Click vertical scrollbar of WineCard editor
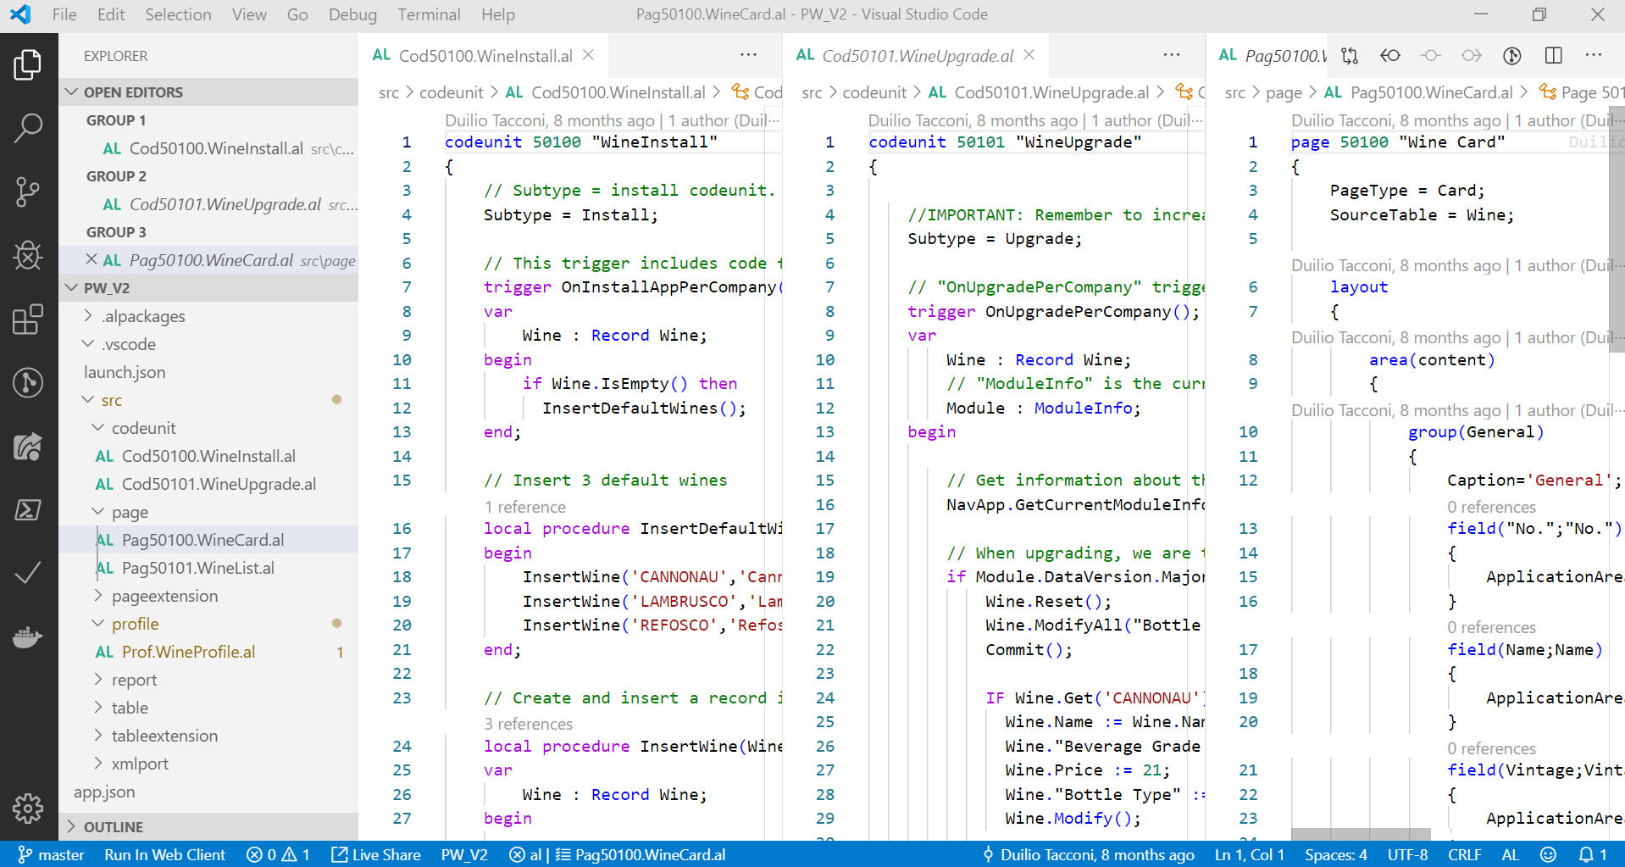1625x867 pixels. pos(1617,229)
